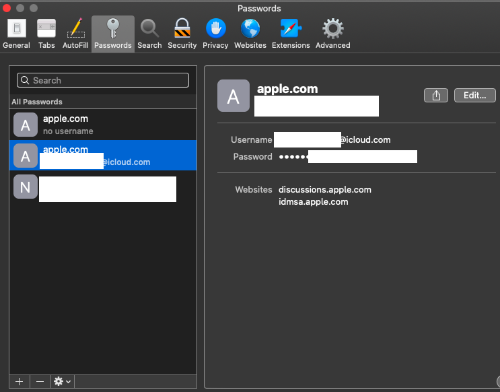Open the AutoFill preferences pane
Screen dimensions: 500x392
coord(75,34)
